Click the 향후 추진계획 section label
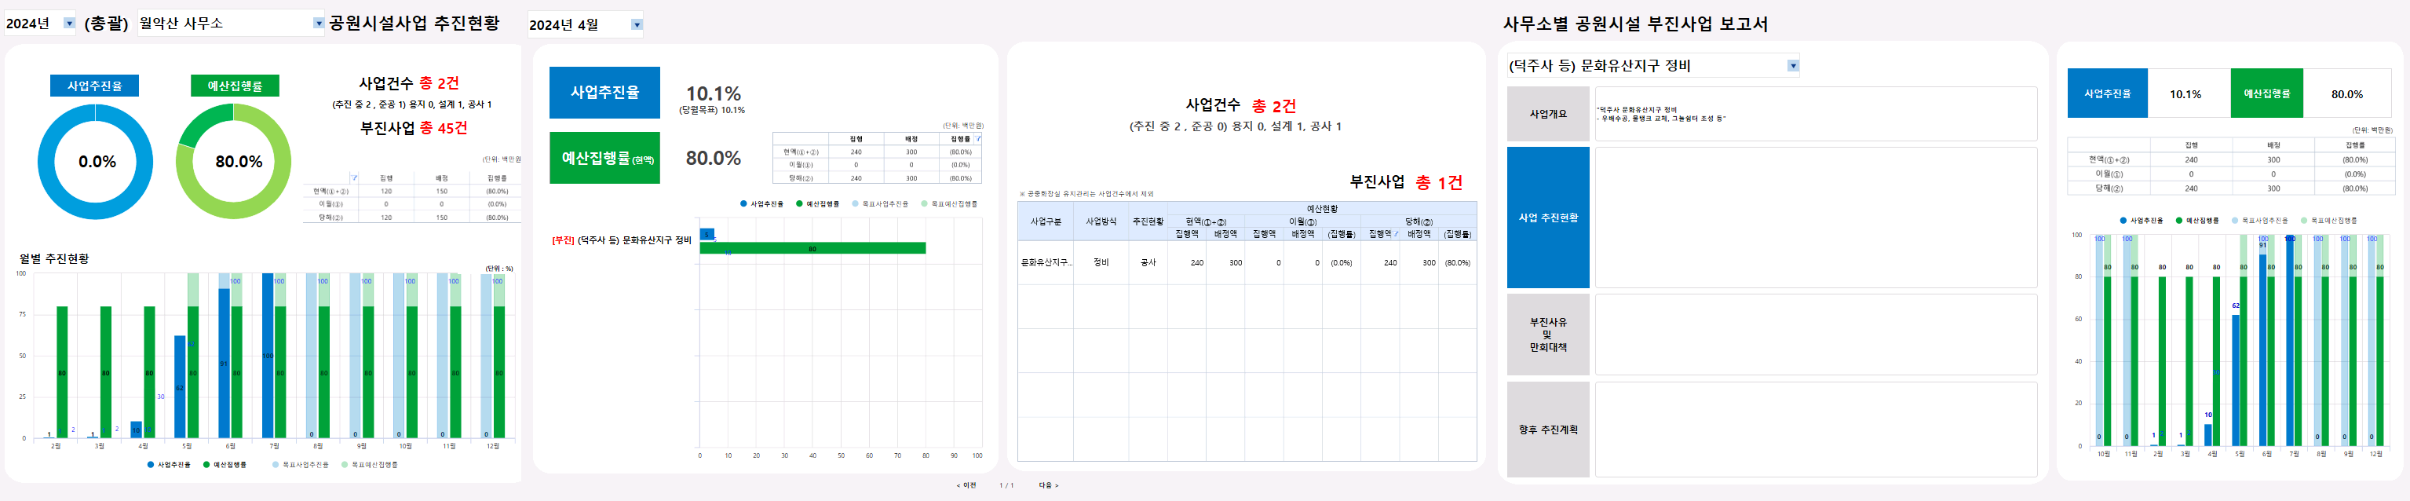Screen dimensions: 2410x501 [x=1547, y=430]
